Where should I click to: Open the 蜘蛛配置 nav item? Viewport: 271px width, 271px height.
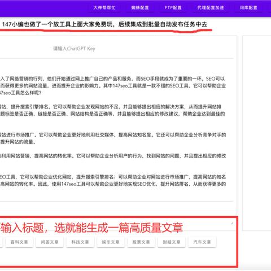click(140, 8)
